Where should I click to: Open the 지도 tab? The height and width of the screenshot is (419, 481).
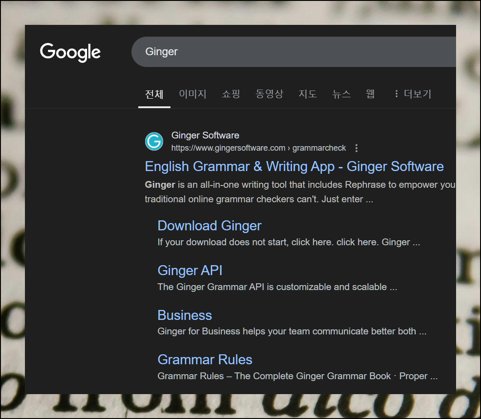[x=308, y=94]
